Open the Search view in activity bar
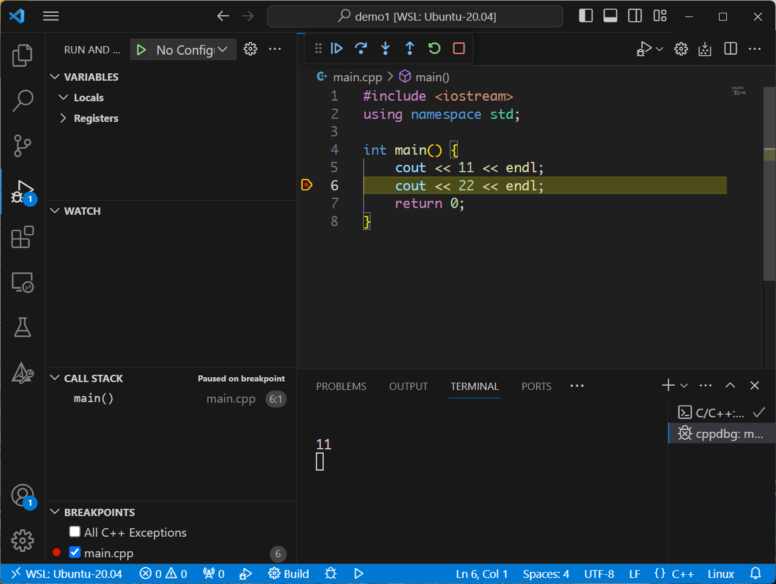Screen dimensions: 776x584 (x=22, y=101)
